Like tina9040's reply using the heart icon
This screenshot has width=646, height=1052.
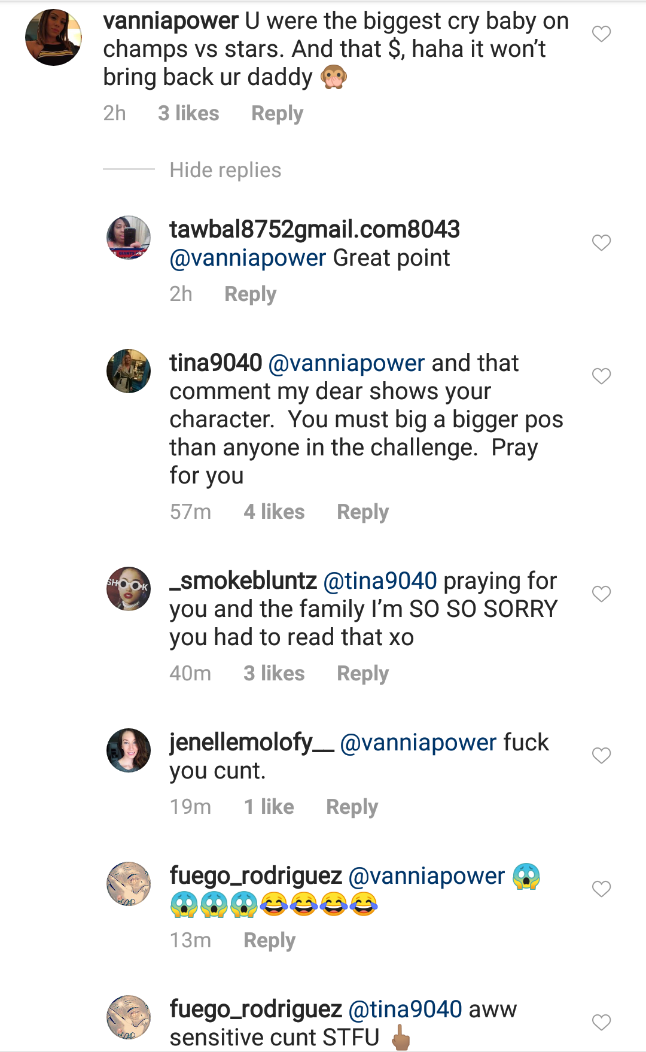[601, 376]
